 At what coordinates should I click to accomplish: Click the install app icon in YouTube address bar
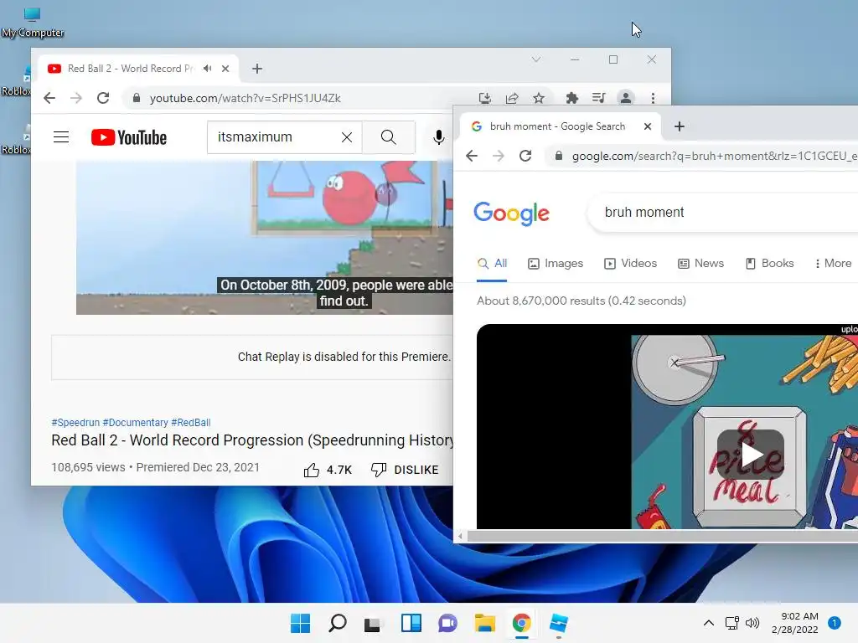point(485,98)
